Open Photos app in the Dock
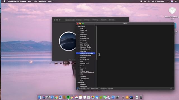The height and width of the screenshot is (100, 179). tap(93, 97)
